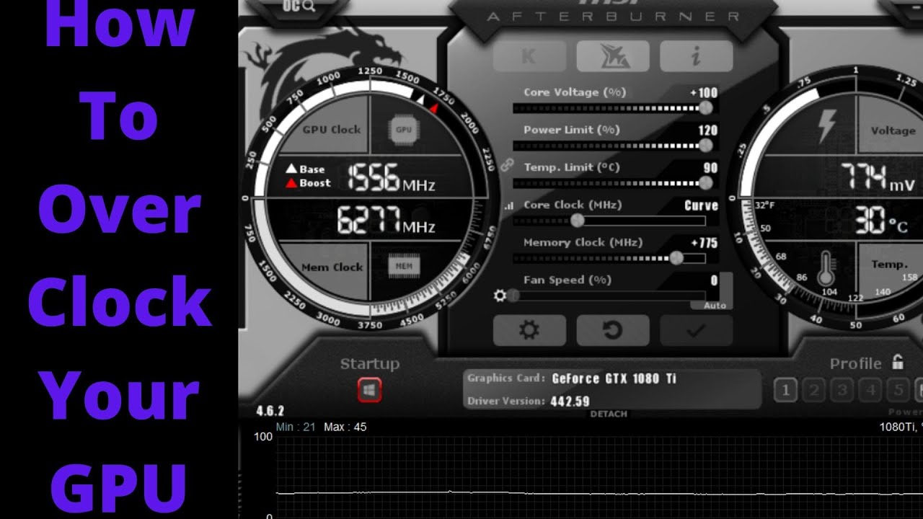Click the MSI jet logo button
This screenshot has width=923, height=519.
coord(613,56)
